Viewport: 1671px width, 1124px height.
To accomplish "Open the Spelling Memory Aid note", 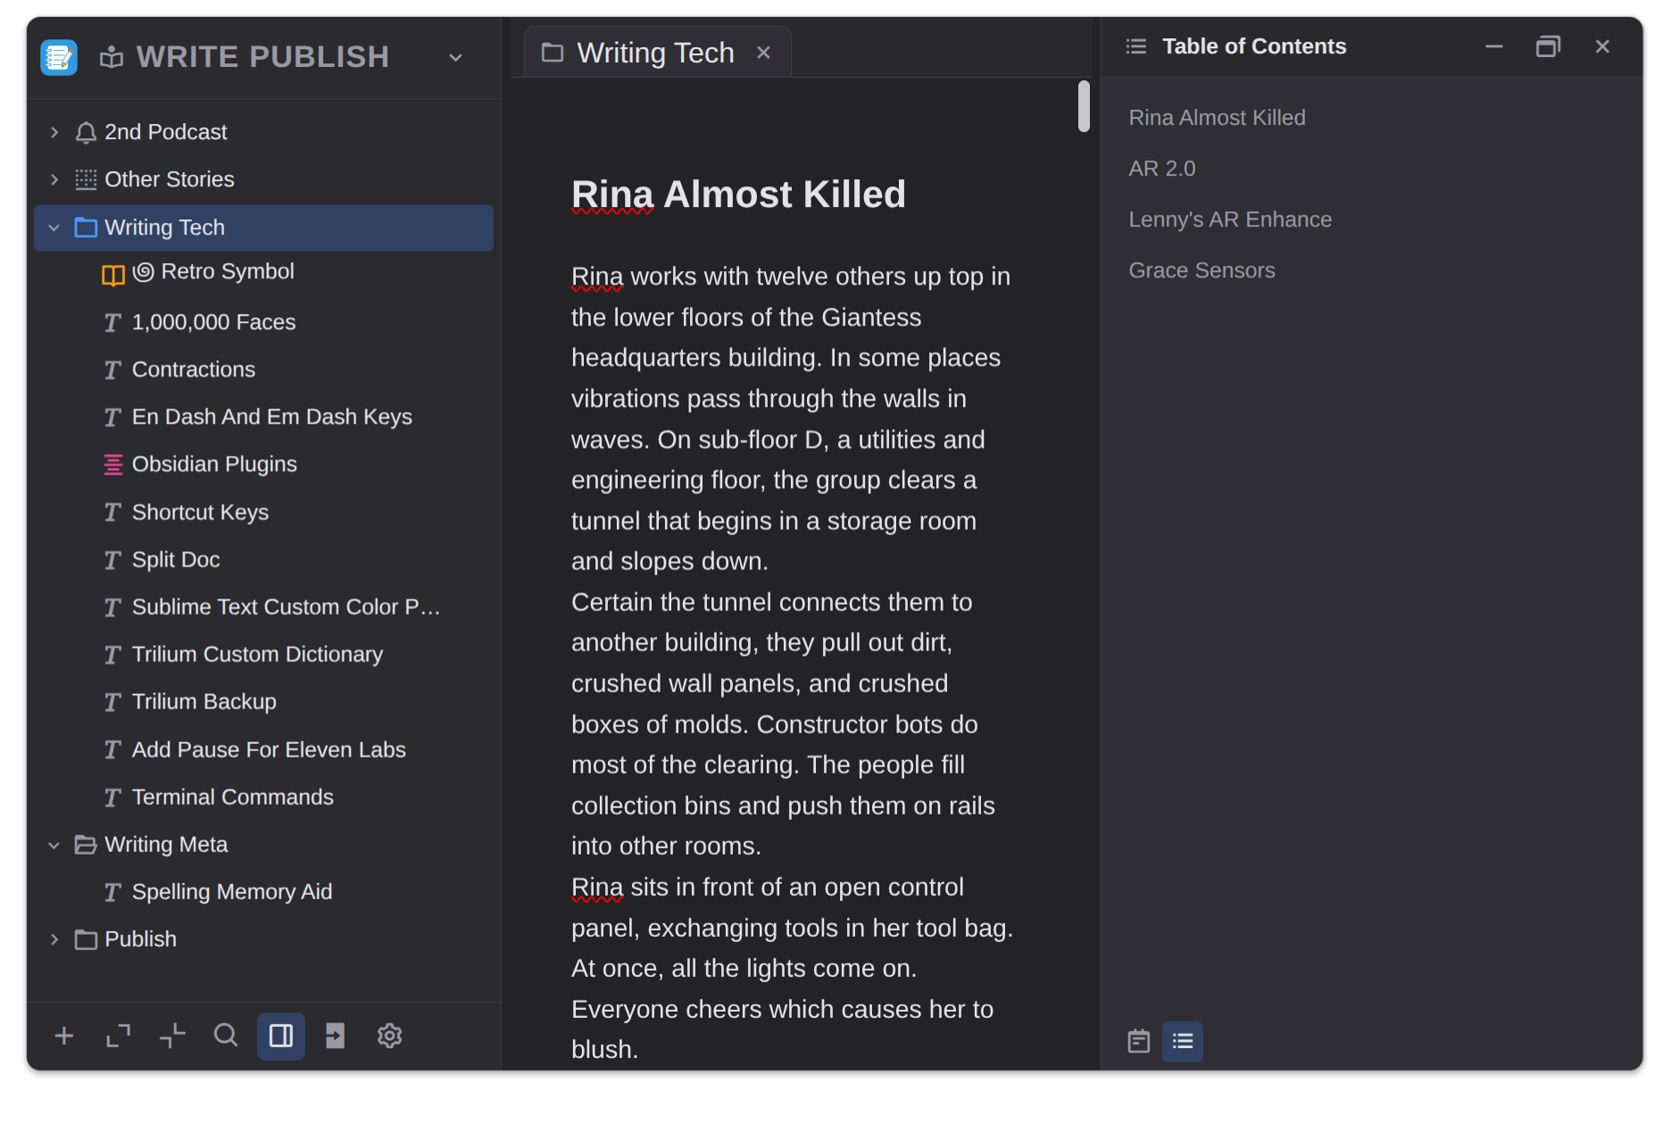I will click(232, 891).
